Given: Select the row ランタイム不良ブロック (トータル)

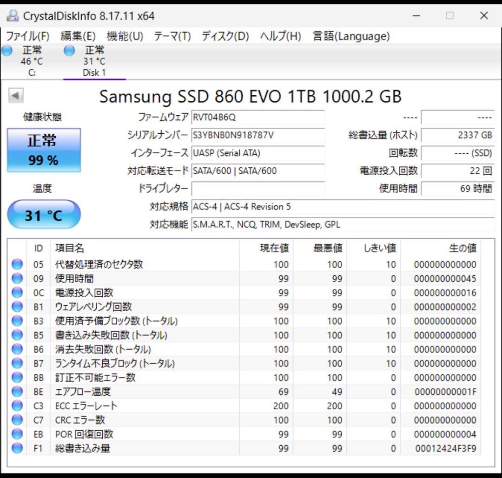Looking at the screenshot, I should [244, 363].
